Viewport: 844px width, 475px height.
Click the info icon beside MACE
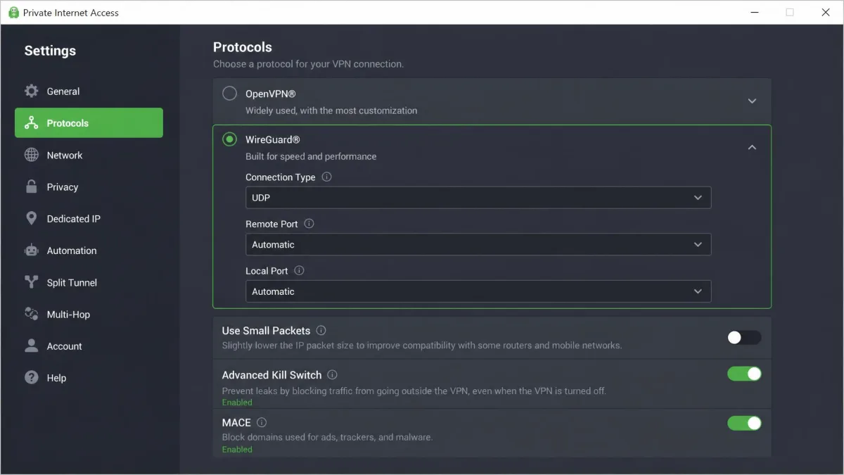[x=262, y=423]
